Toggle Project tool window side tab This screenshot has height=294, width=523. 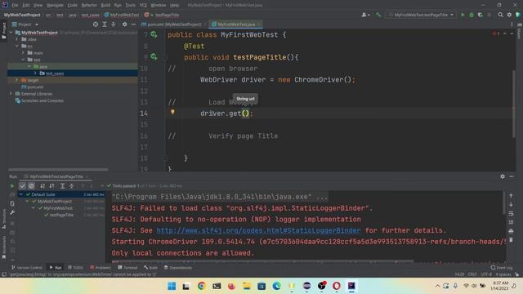click(3, 31)
